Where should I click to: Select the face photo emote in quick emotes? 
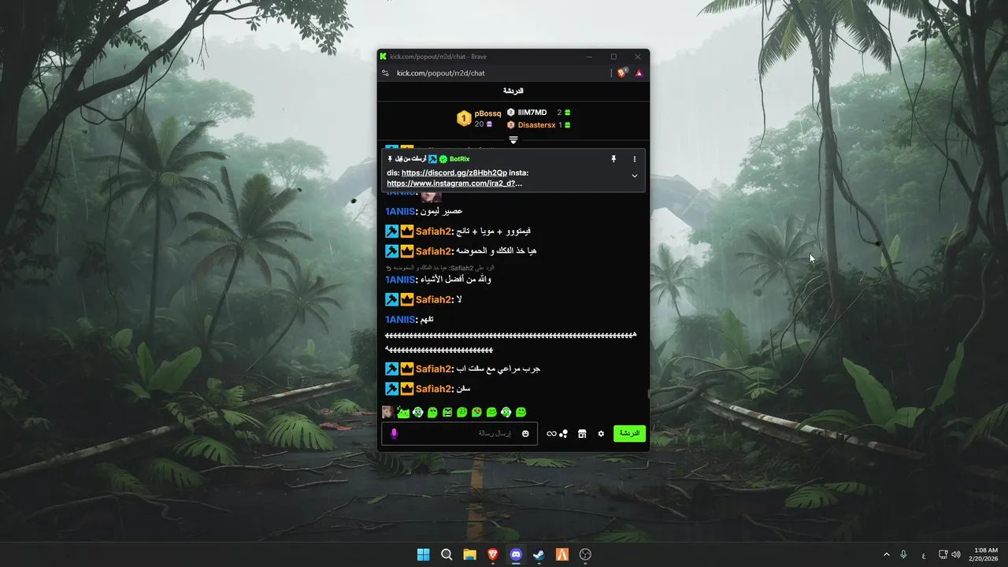pos(388,412)
